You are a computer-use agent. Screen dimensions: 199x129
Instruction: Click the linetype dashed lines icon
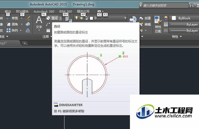(166, 30)
